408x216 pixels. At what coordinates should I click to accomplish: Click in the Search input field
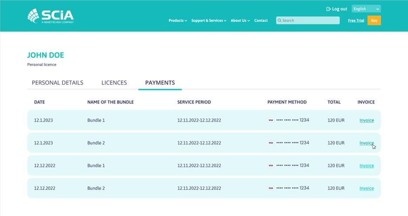click(310, 21)
